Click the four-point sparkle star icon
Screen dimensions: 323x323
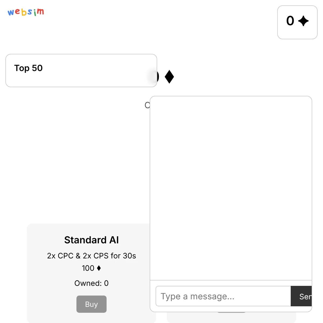303,21
